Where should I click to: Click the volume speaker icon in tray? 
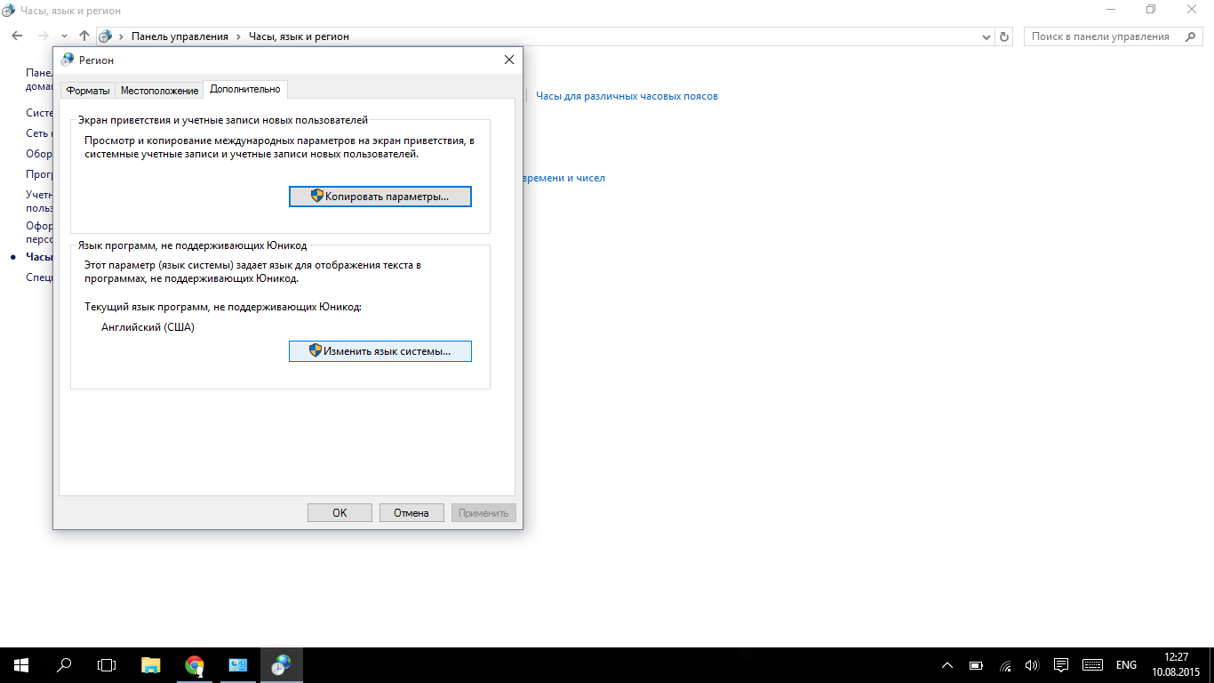[1032, 665]
